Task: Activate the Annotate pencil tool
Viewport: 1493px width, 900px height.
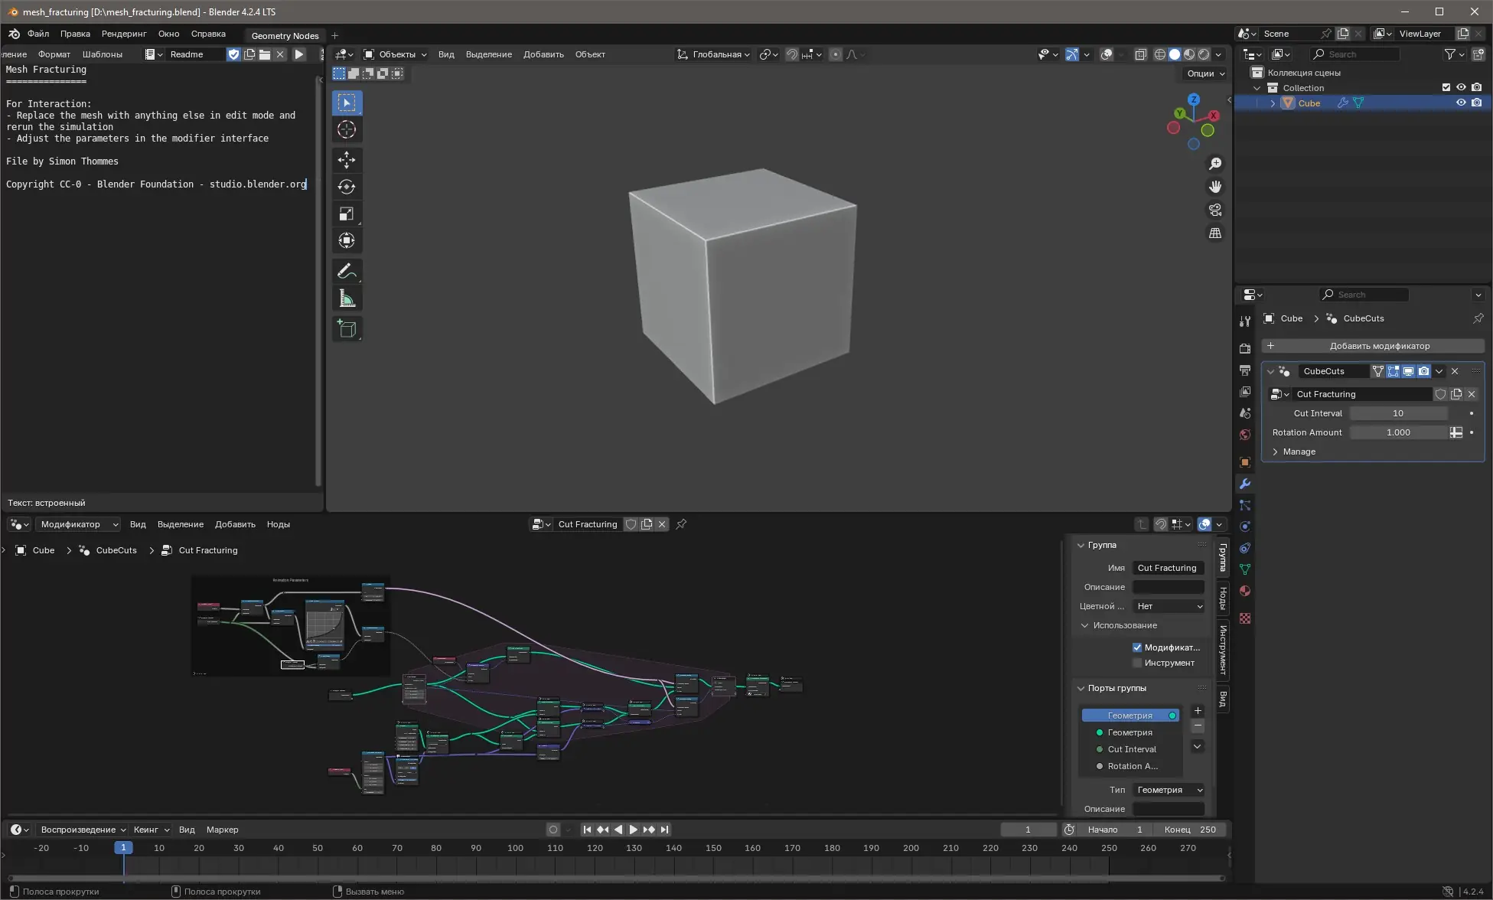Action: tap(347, 271)
